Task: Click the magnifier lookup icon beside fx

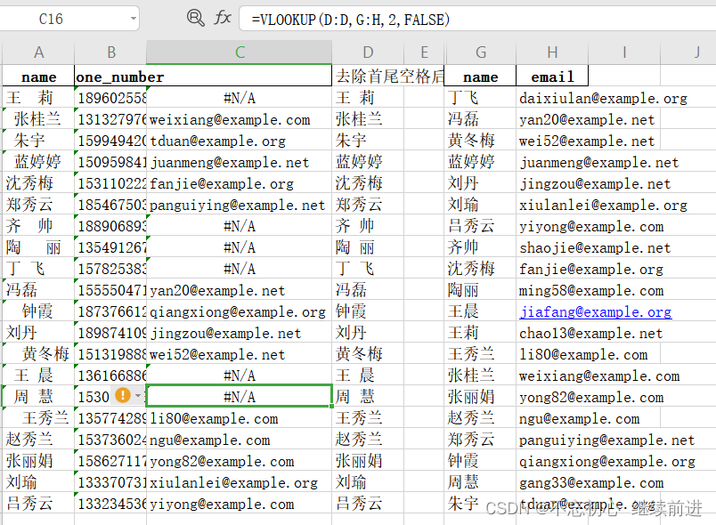Action: click(195, 19)
